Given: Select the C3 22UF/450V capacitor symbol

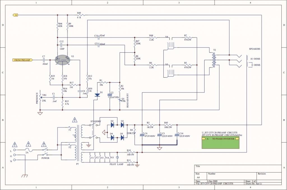Looking at the screenshot, I should tap(159, 135).
